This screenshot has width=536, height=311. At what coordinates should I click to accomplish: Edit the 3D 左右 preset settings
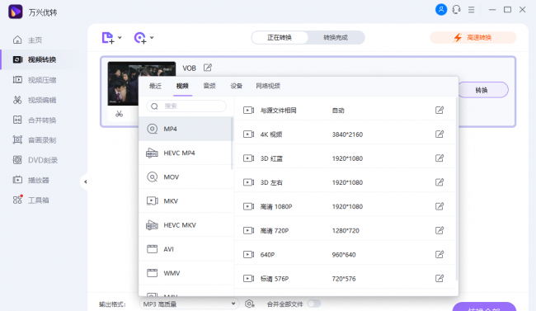coord(440,182)
